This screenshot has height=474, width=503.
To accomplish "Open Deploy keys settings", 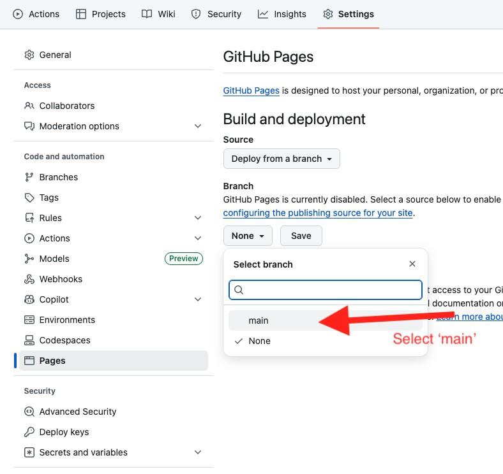I will 114,432.
